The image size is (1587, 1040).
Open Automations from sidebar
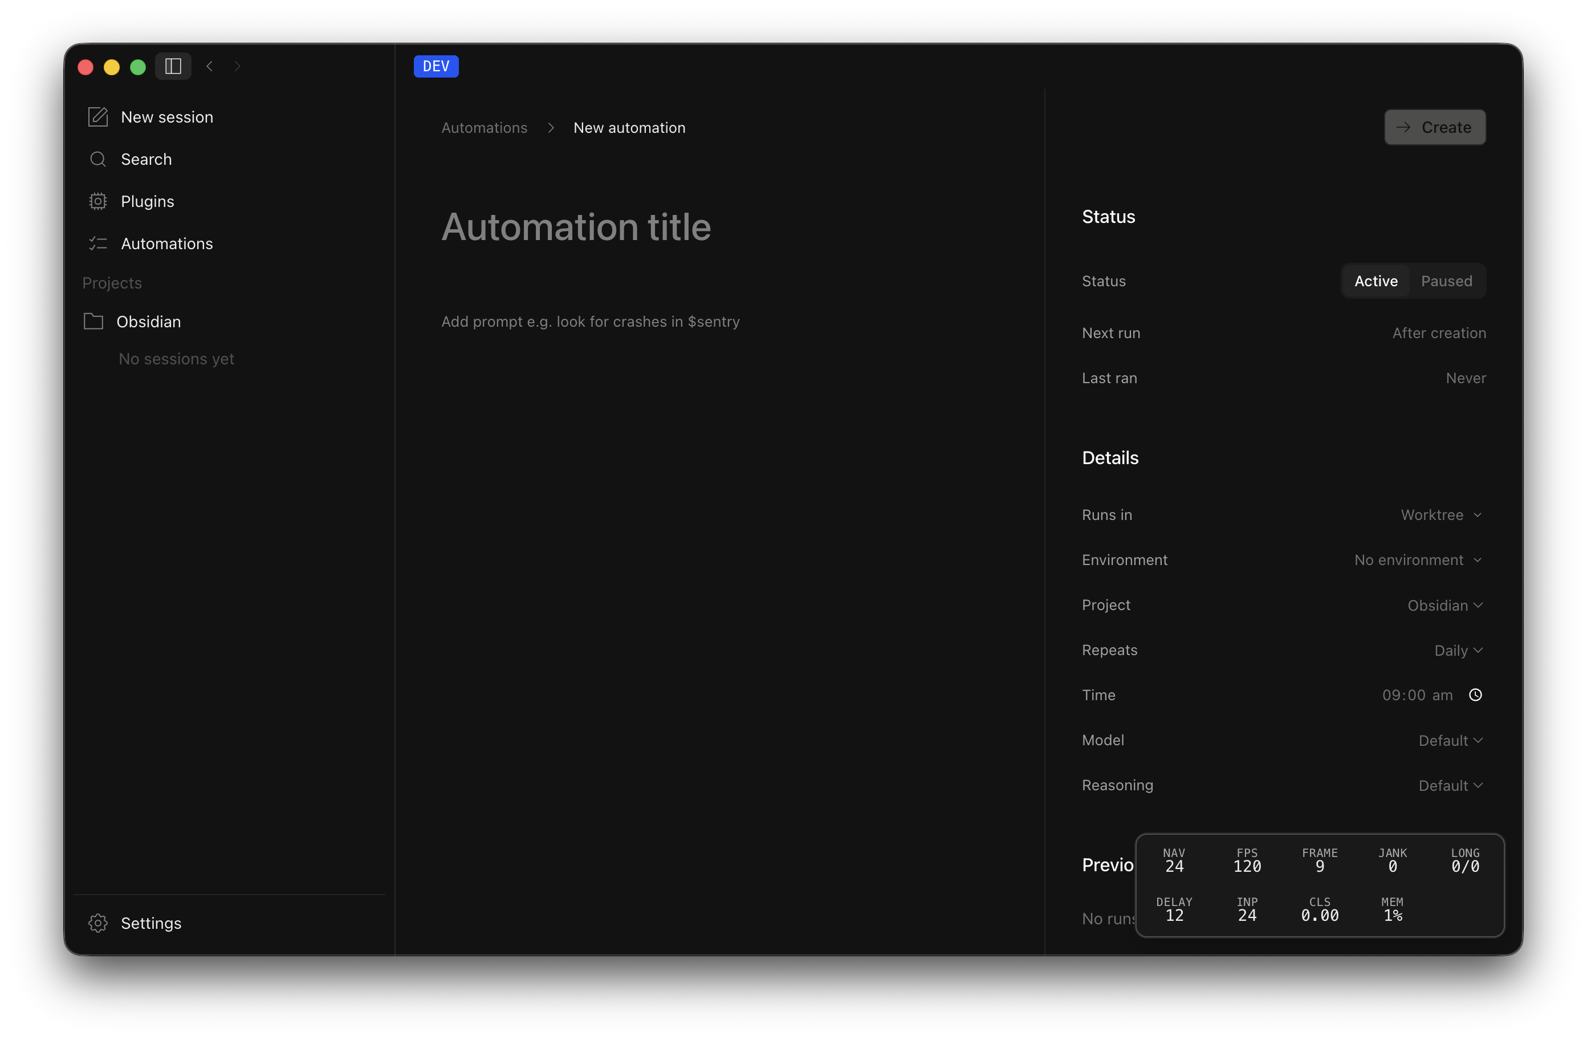click(x=229, y=243)
